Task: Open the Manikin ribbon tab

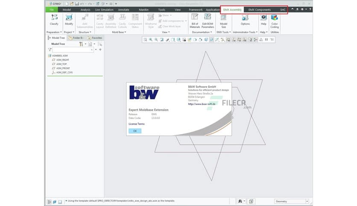Action: tap(143, 9)
